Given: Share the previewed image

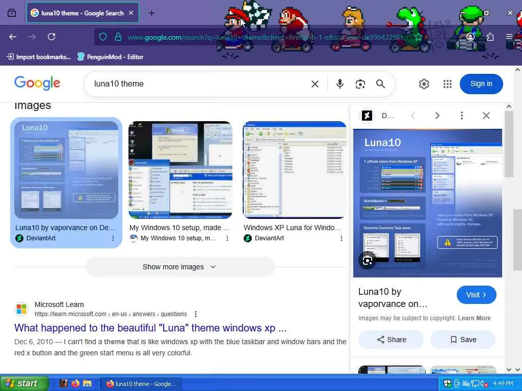Looking at the screenshot, I should point(391,340).
